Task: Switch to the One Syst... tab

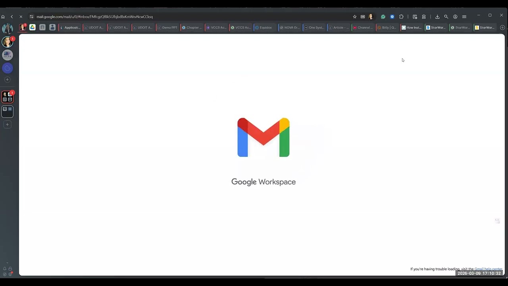Action: click(314, 27)
